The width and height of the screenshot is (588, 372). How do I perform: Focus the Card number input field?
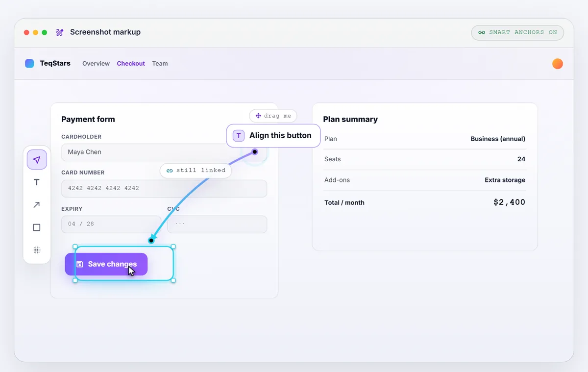point(164,189)
